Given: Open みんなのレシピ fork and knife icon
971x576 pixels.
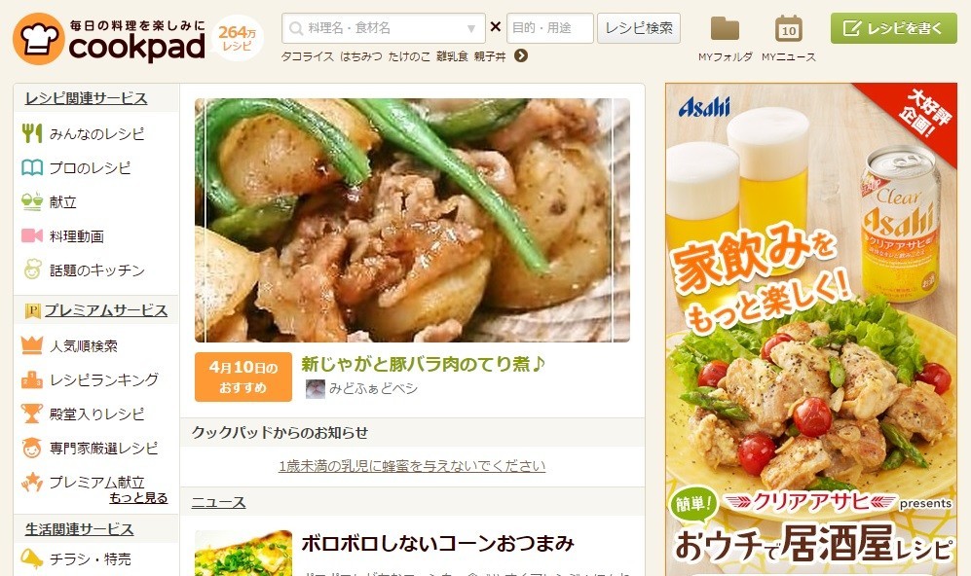Looking at the screenshot, I should [x=32, y=133].
